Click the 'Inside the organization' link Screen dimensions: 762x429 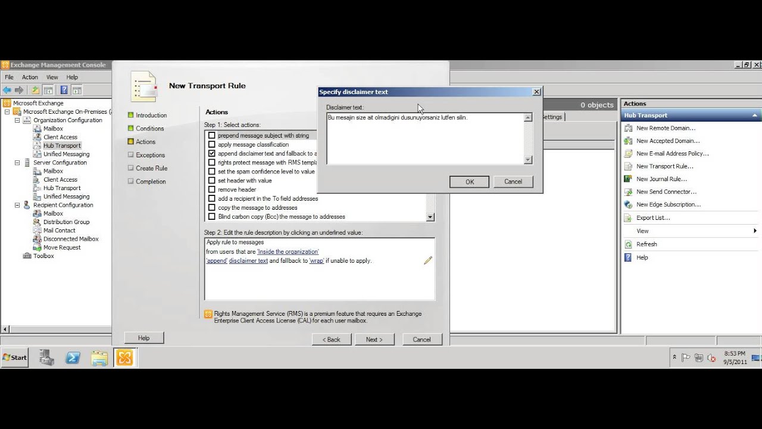point(288,251)
